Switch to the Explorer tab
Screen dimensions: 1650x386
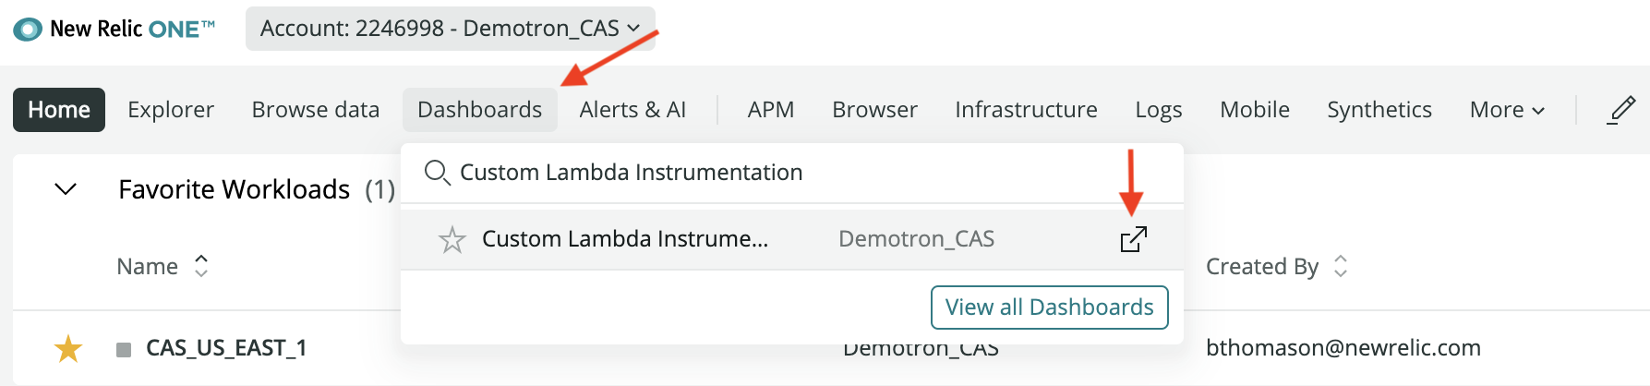(x=171, y=110)
